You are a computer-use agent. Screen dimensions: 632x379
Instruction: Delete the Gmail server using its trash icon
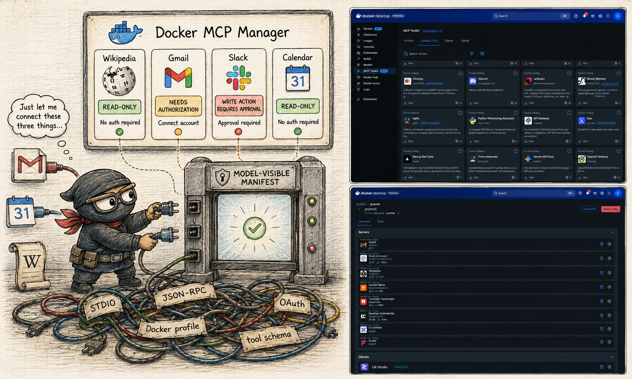tap(602, 244)
